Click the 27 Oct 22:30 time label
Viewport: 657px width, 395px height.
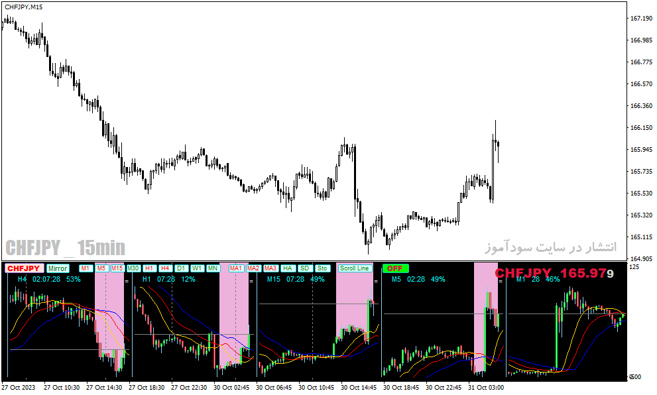(x=189, y=388)
